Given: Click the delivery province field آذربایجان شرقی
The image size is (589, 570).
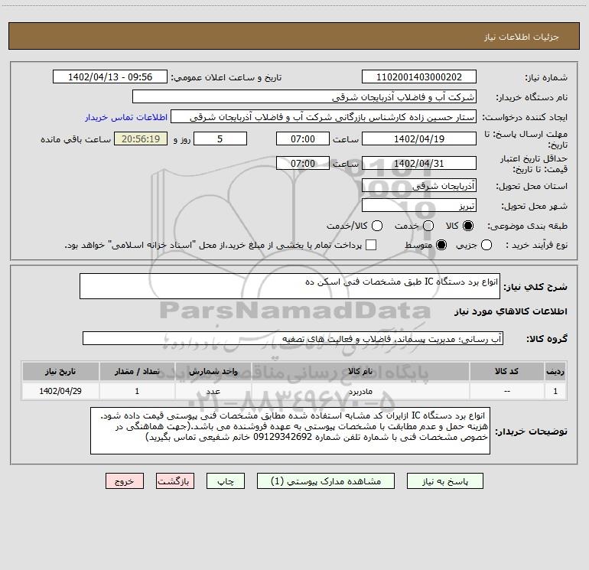Looking at the screenshot, I should click(419, 185).
